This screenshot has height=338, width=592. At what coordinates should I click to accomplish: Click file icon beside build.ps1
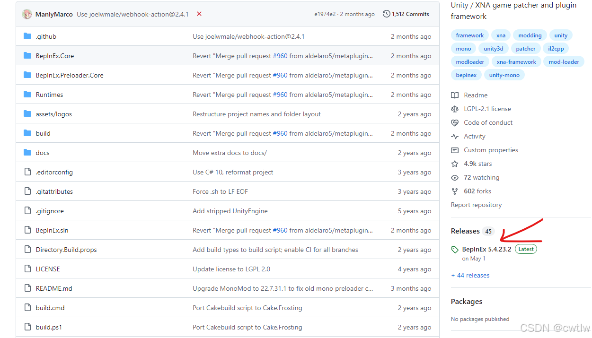27,327
